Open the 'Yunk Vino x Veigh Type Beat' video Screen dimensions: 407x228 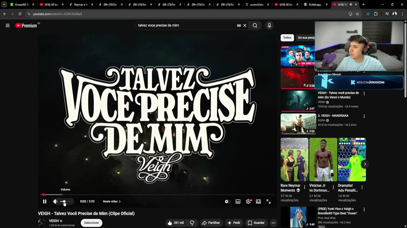point(337,211)
